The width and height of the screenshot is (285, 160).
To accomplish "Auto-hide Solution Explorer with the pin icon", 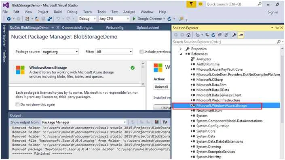I will [277, 28].
